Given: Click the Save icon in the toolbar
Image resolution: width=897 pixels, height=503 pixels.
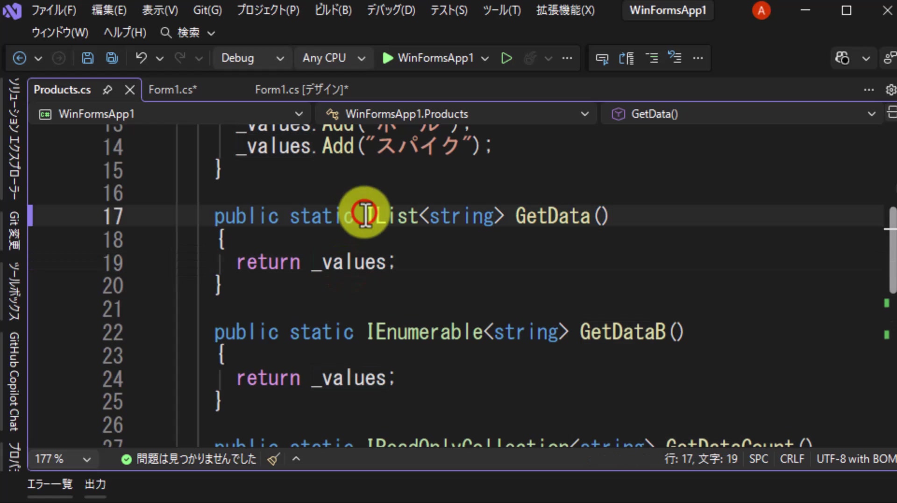Looking at the screenshot, I should click(87, 58).
